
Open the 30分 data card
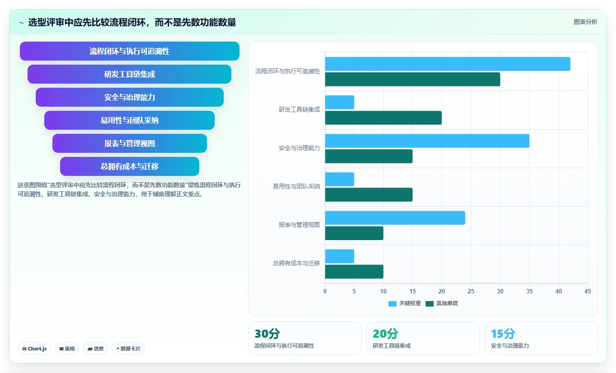point(305,338)
